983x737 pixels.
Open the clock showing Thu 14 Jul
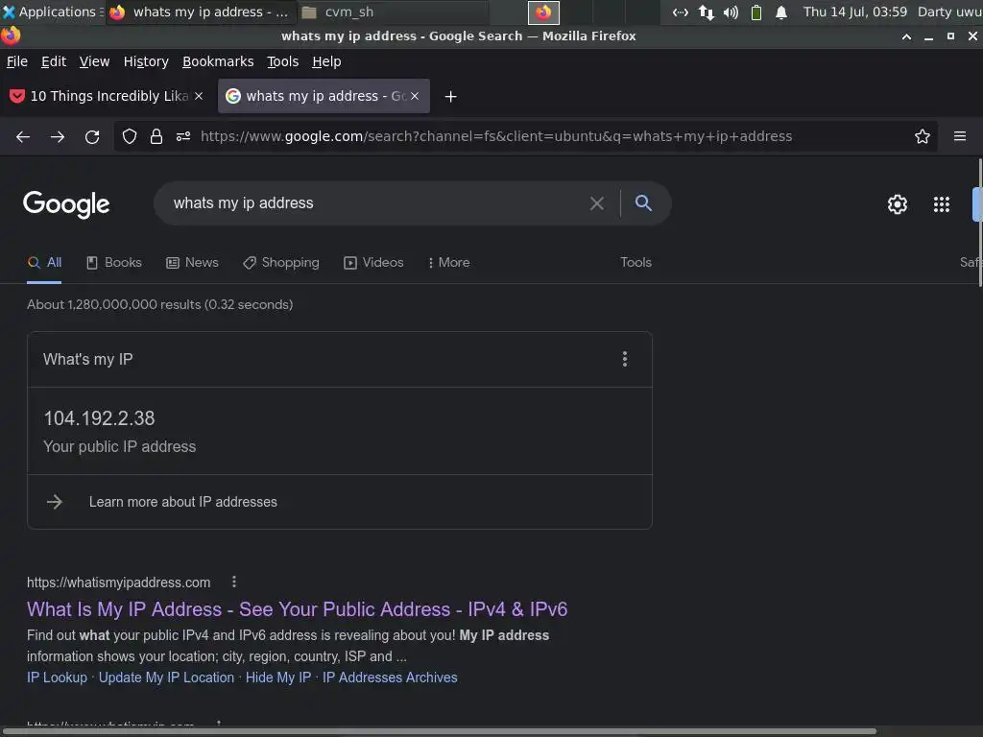point(855,12)
